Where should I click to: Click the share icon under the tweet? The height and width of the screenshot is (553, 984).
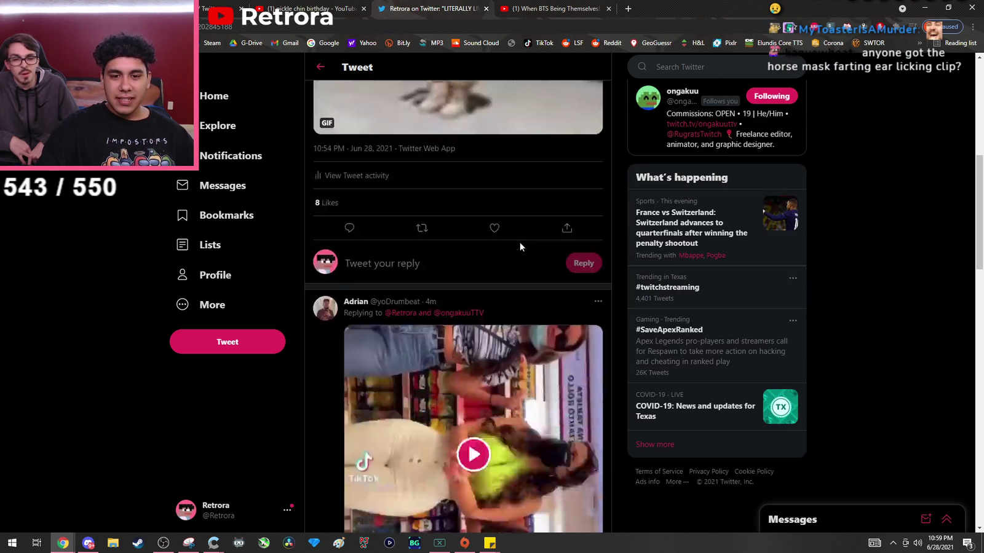[567, 228]
